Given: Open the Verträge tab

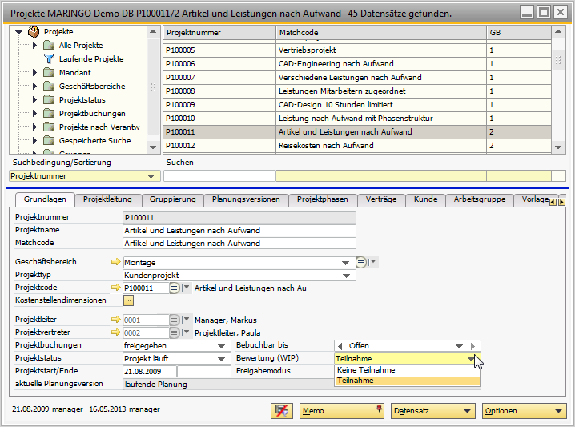Looking at the screenshot, I should (x=380, y=199).
